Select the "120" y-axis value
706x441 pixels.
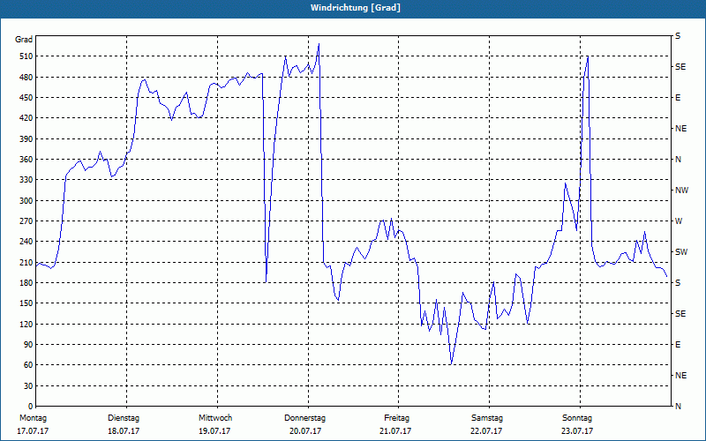tap(26, 324)
